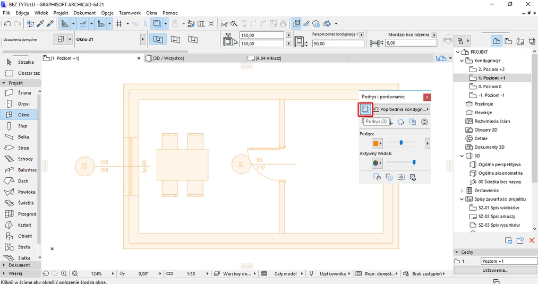
Task: Collapse Spisy zawartości projektu node
Action: click(x=462, y=199)
